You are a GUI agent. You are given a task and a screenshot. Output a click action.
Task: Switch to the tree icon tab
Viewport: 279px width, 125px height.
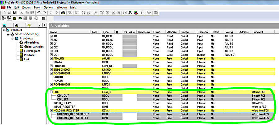click(29, 26)
